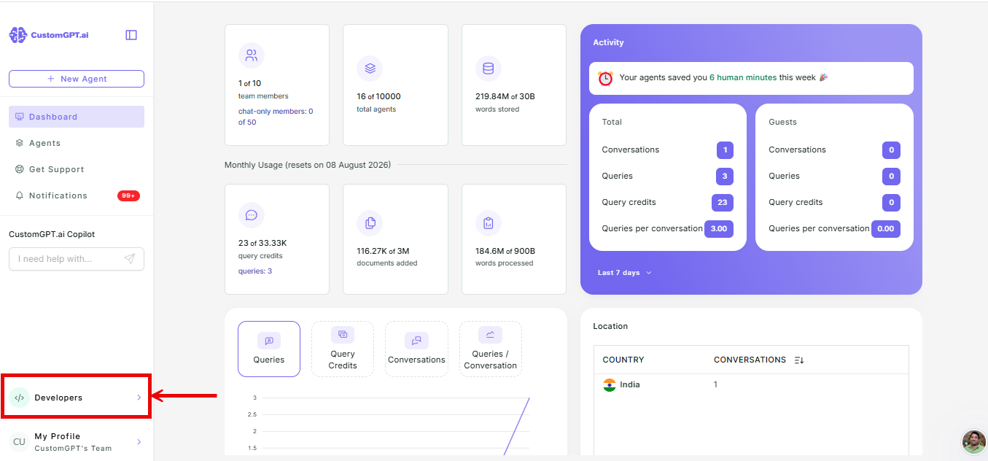This screenshot has height=461, width=988.
Task: Click the Developers code icon
Action: coord(20,398)
